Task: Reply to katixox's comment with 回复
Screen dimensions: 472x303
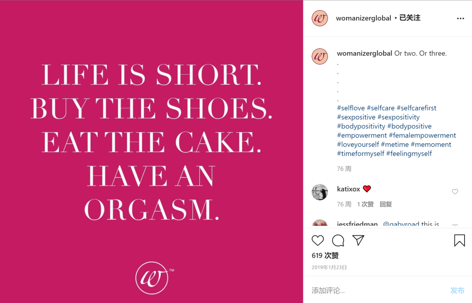Action: pyautogui.click(x=385, y=204)
